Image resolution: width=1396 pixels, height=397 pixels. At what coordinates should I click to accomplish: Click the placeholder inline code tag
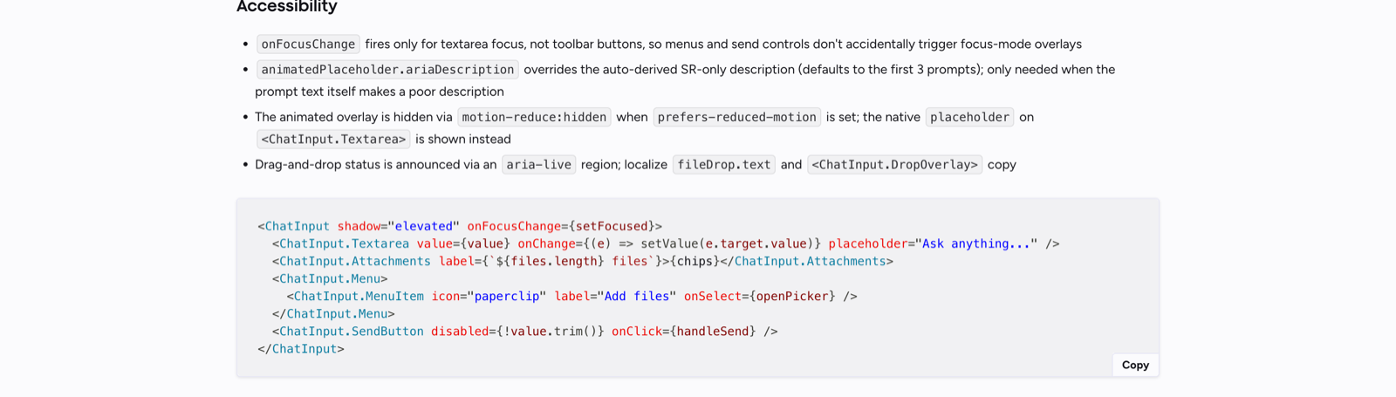(x=969, y=117)
